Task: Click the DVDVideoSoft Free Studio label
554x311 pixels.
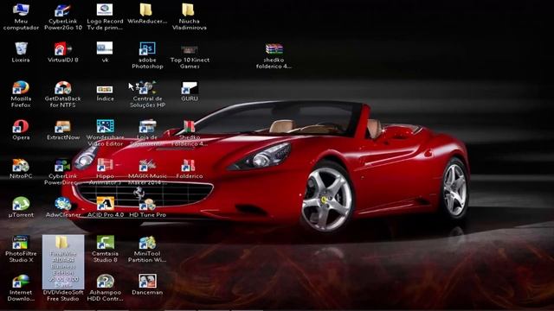Action: point(63,295)
